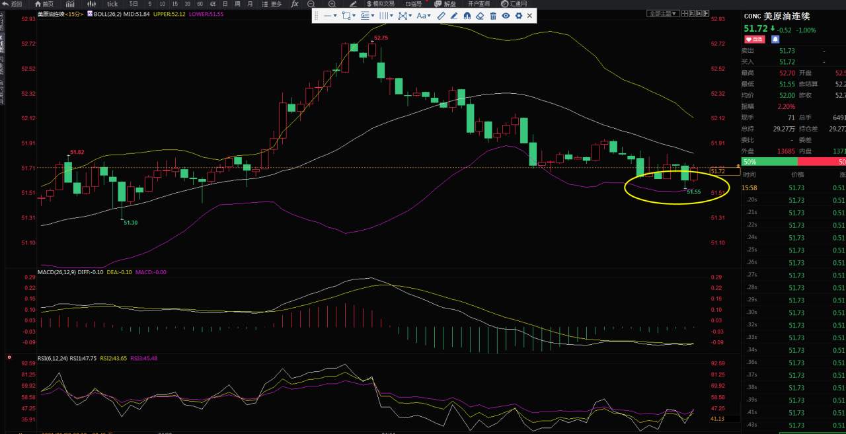
Task: Select the eraser tool
Action: pyautogui.click(x=480, y=16)
